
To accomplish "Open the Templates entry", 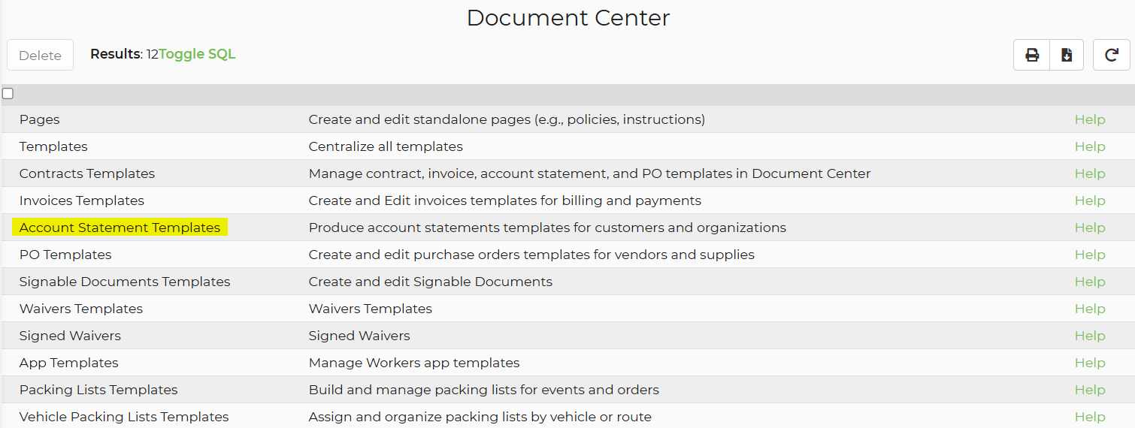I will tap(53, 146).
